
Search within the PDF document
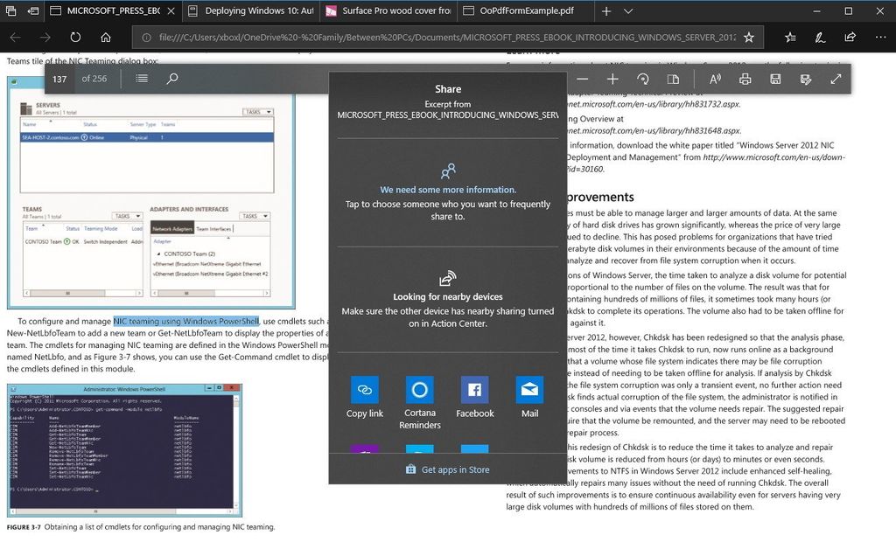click(172, 79)
